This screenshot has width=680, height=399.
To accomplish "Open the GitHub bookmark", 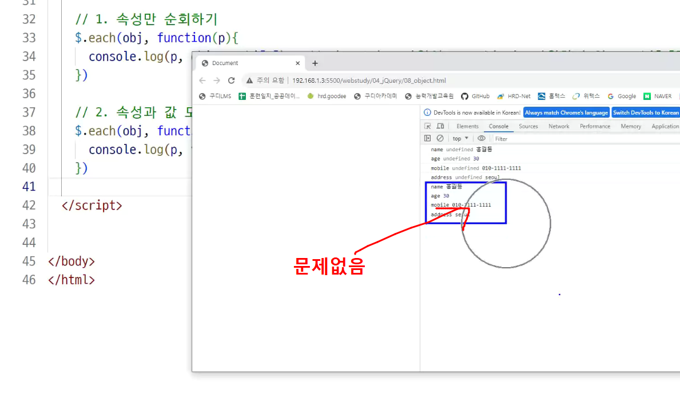I will coord(475,96).
